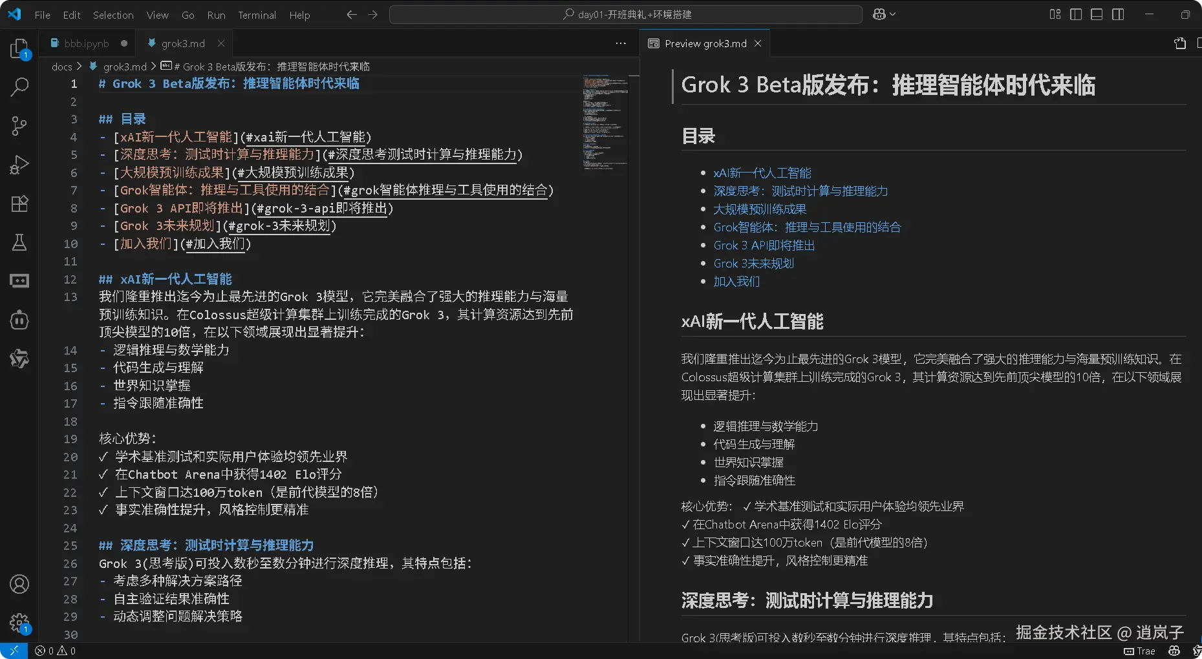Select the grok3.md editor tab

[183, 43]
